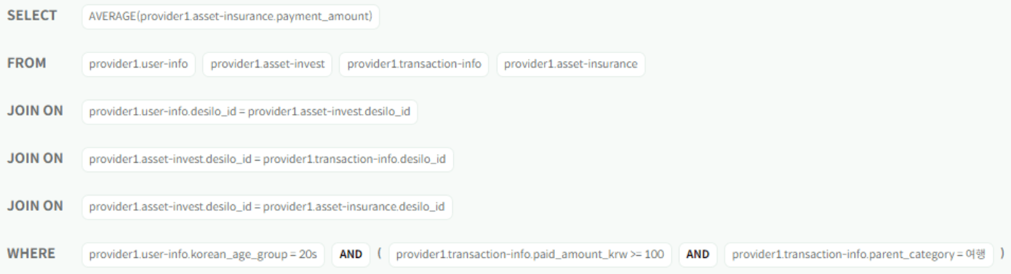Choose the provider1.transaction-info table chip

tap(415, 64)
